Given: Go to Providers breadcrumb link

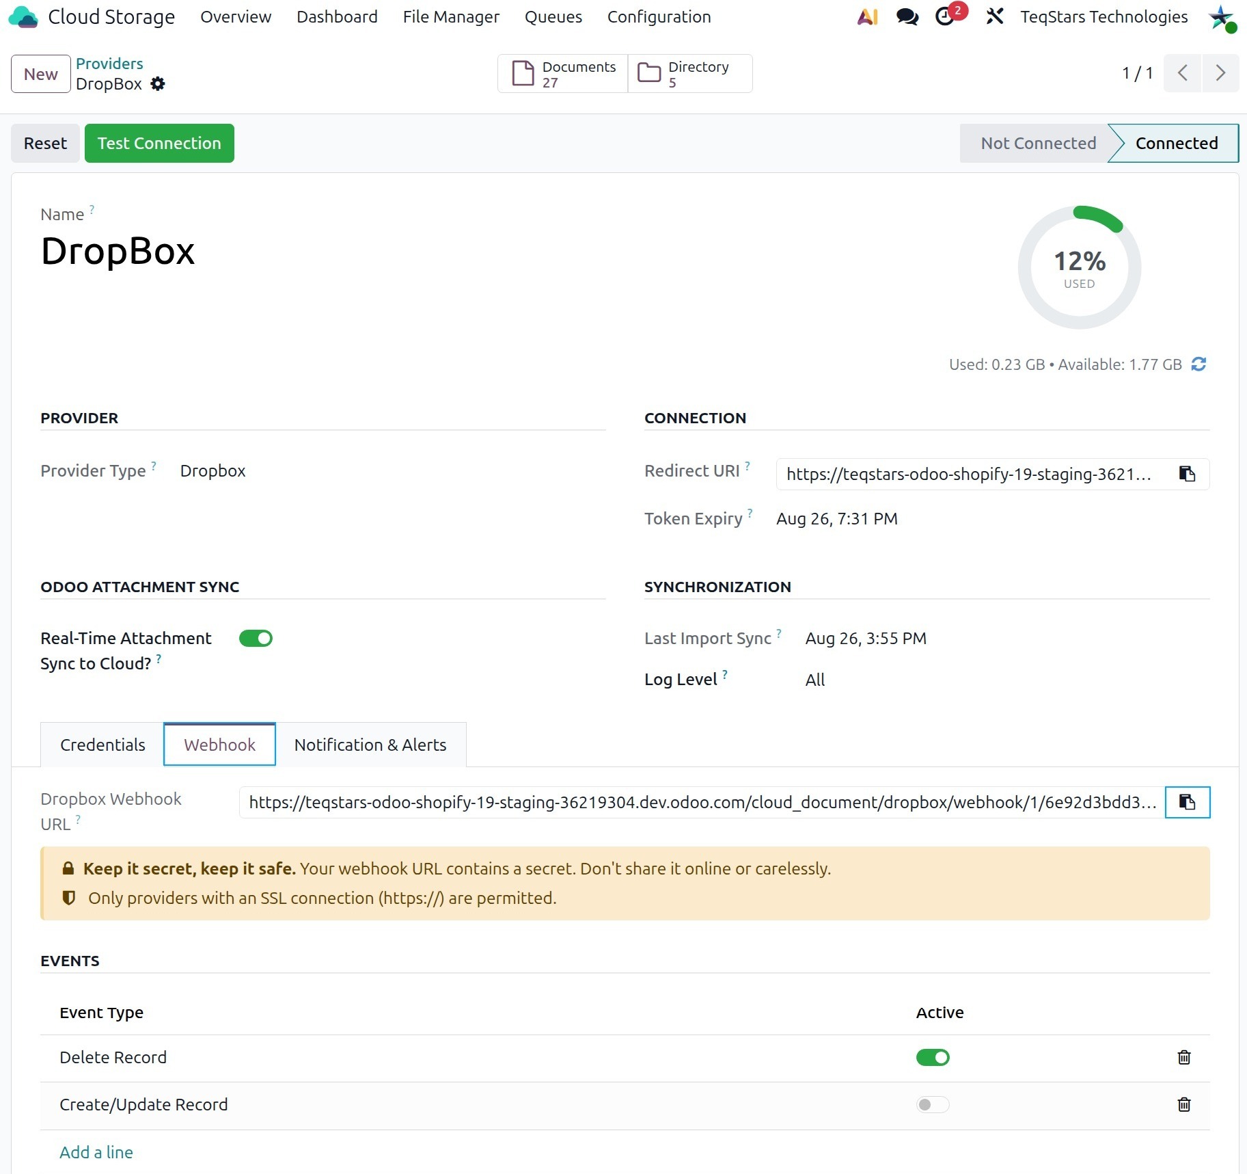Looking at the screenshot, I should (109, 64).
